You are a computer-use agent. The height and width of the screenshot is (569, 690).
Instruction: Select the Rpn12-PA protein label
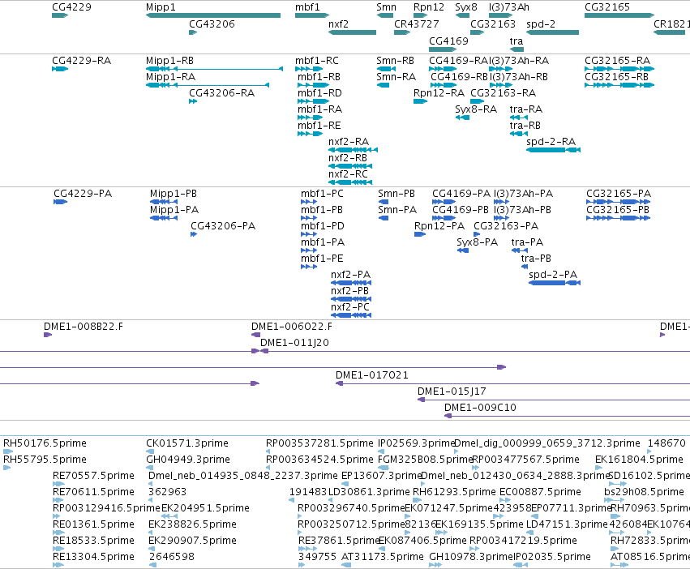[x=439, y=226]
